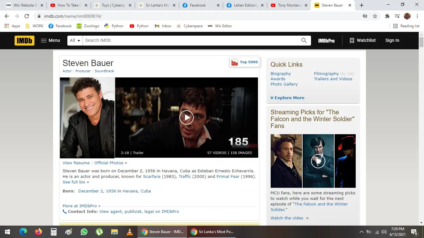Open IMDbPro link in header
This screenshot has width=424, height=238.
(326, 41)
